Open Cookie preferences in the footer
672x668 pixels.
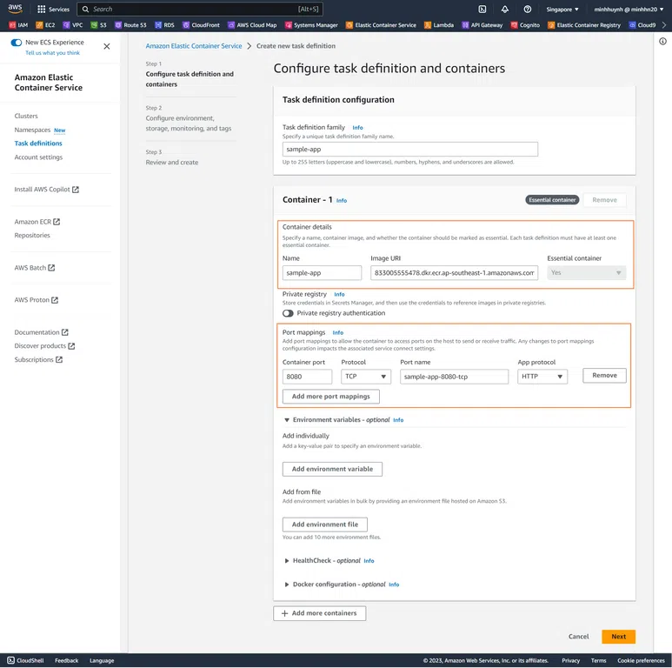(x=641, y=660)
